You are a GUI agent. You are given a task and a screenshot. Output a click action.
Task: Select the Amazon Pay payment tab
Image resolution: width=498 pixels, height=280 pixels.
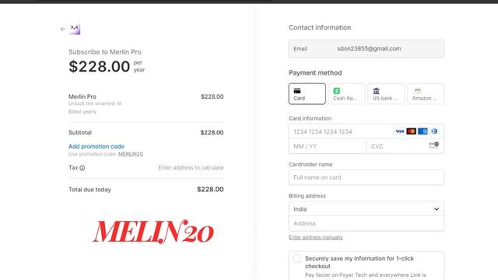click(426, 93)
